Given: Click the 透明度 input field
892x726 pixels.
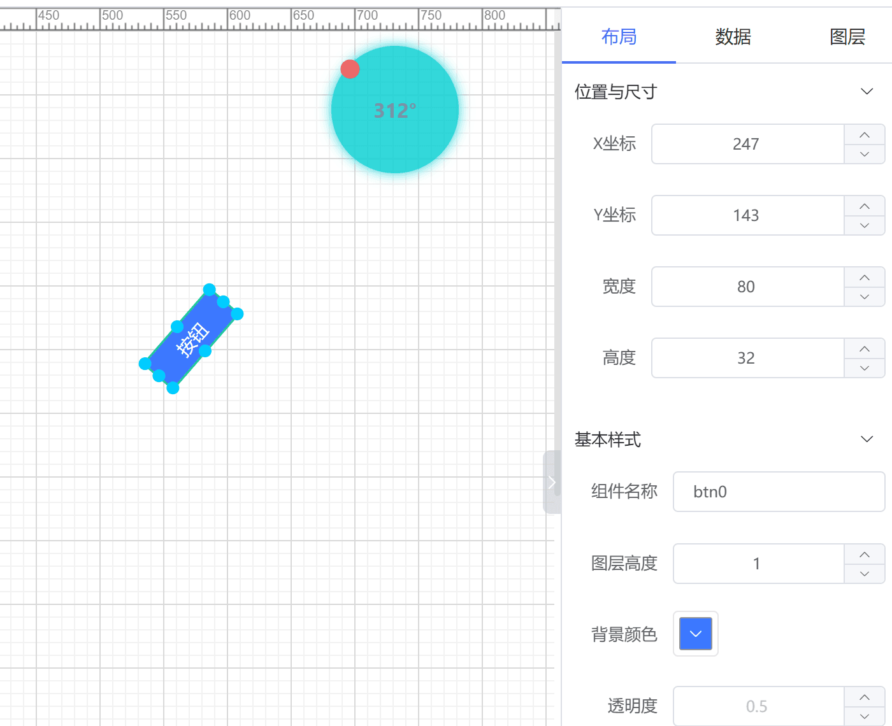Looking at the screenshot, I should click(x=758, y=706).
